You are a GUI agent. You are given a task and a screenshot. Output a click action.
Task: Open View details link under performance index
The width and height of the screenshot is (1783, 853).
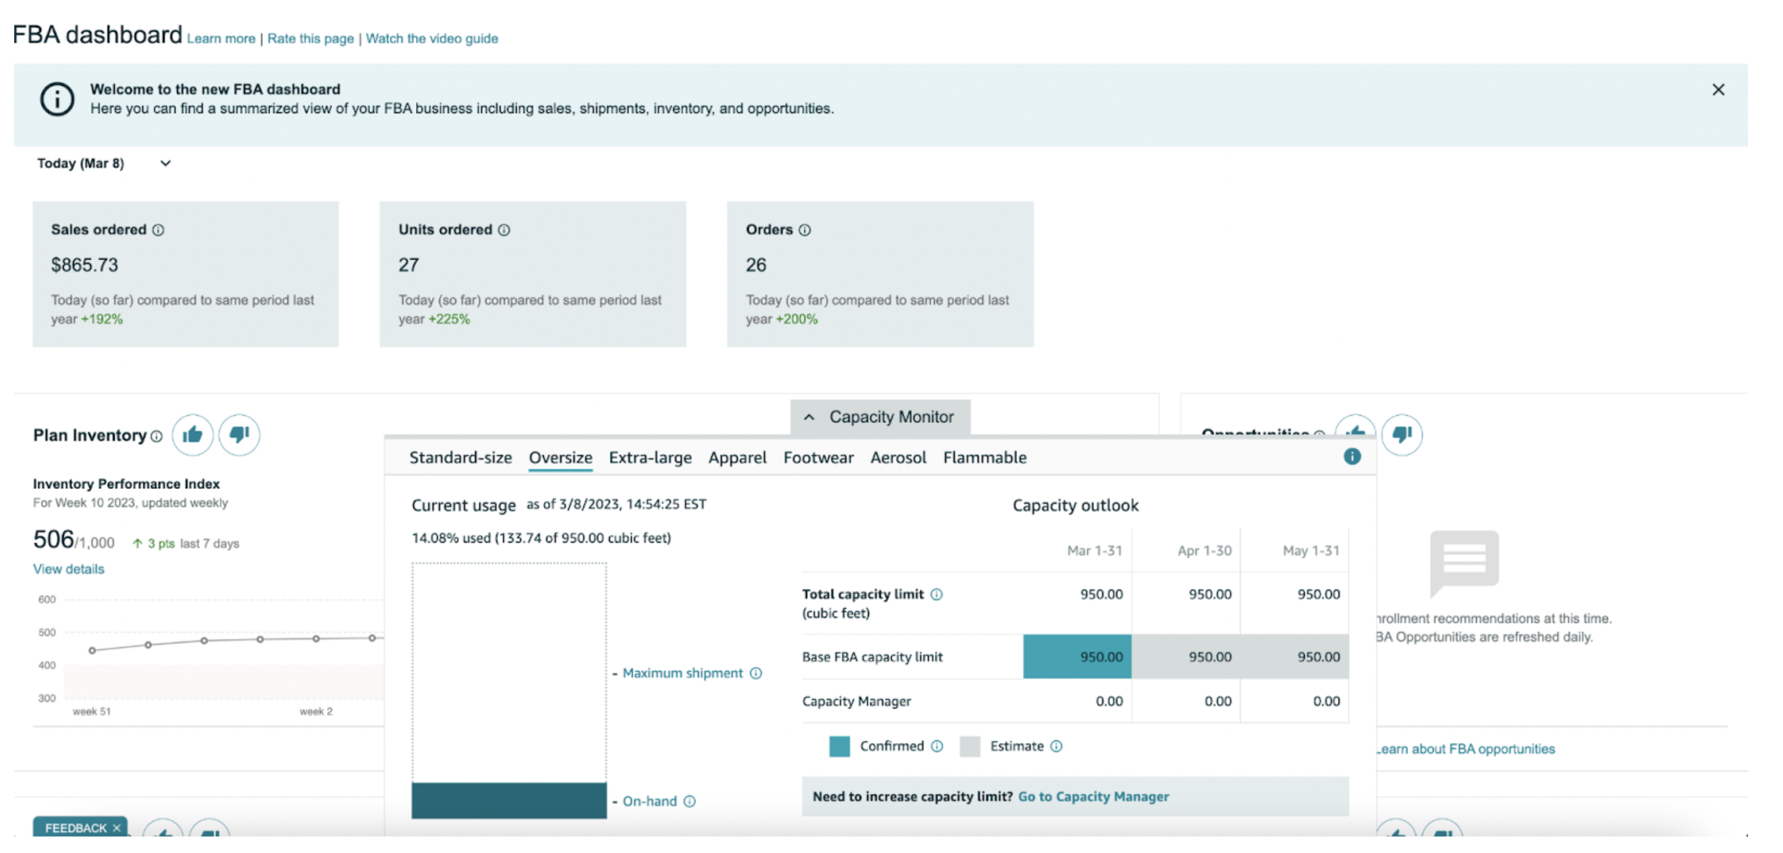click(x=68, y=568)
